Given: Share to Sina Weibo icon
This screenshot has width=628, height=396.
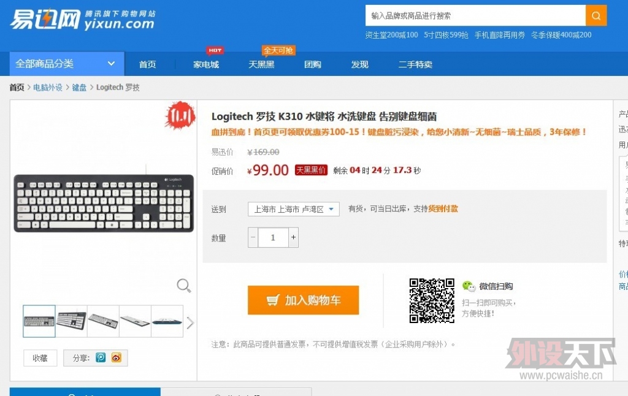Looking at the screenshot, I should click(x=117, y=357).
